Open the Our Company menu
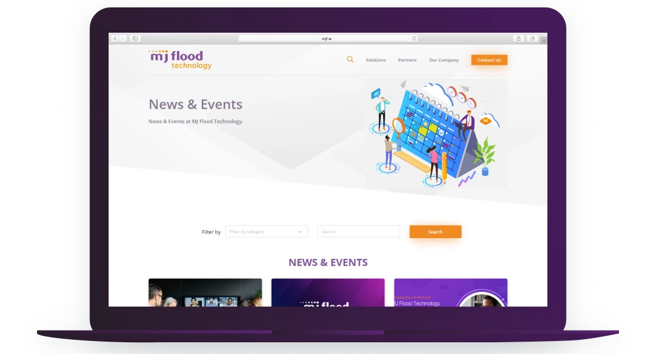This screenshot has width=656, height=354. click(x=444, y=60)
